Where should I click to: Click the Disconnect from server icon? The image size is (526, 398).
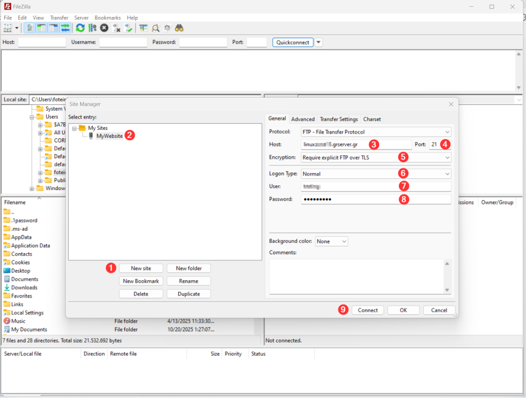pyautogui.click(x=117, y=28)
